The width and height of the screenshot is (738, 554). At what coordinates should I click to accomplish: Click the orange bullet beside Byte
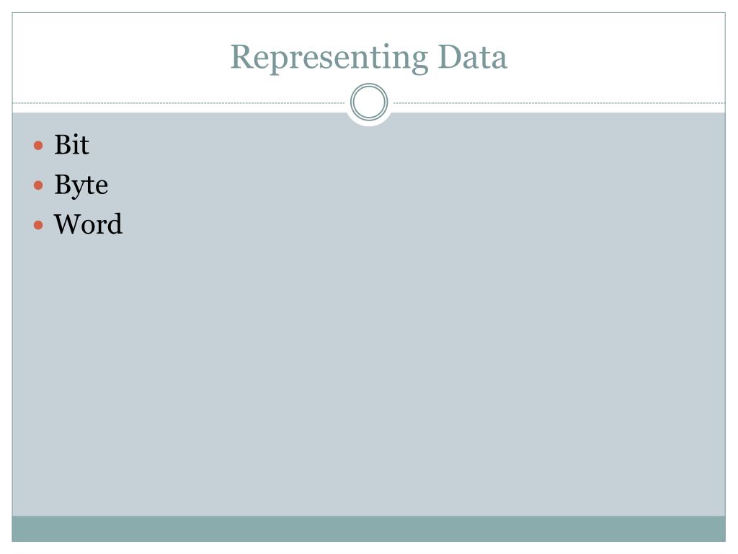pyautogui.click(x=39, y=185)
